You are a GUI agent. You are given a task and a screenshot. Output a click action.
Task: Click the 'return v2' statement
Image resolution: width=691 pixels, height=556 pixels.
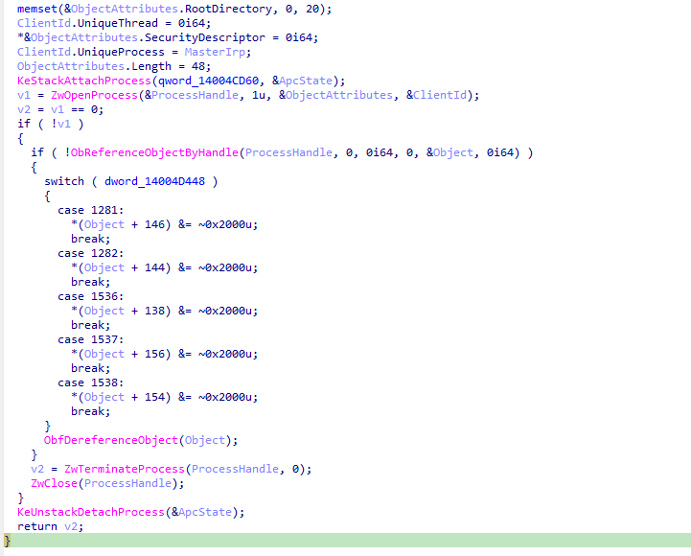(50, 526)
